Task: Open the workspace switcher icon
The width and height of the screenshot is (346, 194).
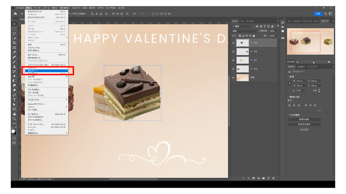Action: coord(330,14)
